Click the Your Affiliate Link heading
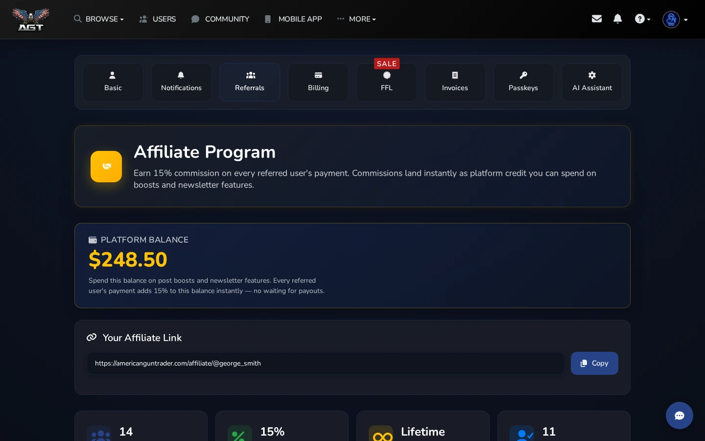This screenshot has width=705, height=441. tap(142, 338)
